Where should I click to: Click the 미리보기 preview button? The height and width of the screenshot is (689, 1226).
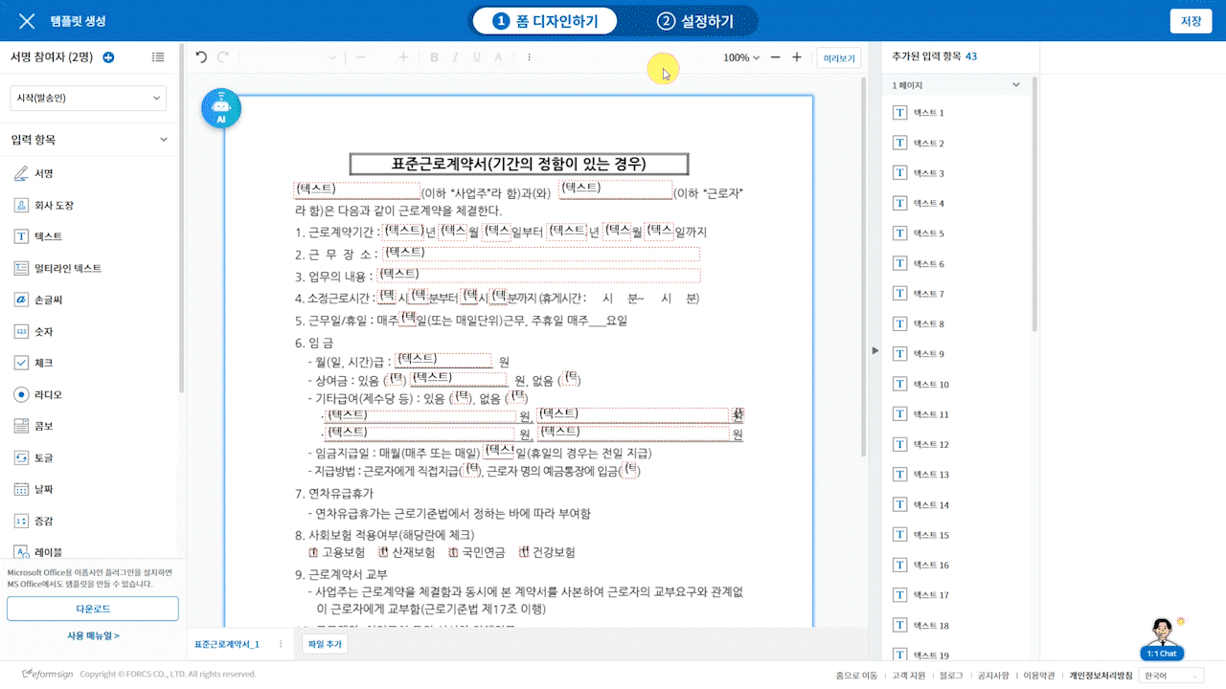[839, 57]
